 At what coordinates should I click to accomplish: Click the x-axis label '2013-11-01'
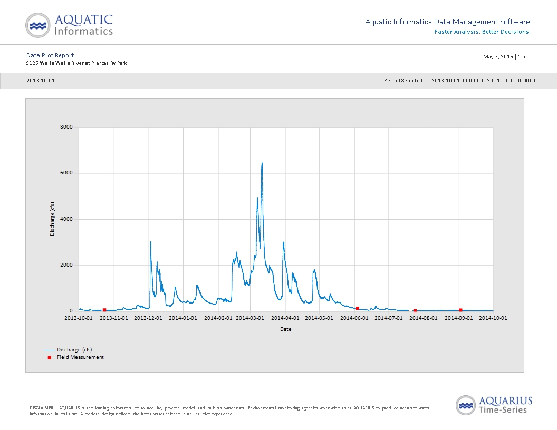point(114,318)
